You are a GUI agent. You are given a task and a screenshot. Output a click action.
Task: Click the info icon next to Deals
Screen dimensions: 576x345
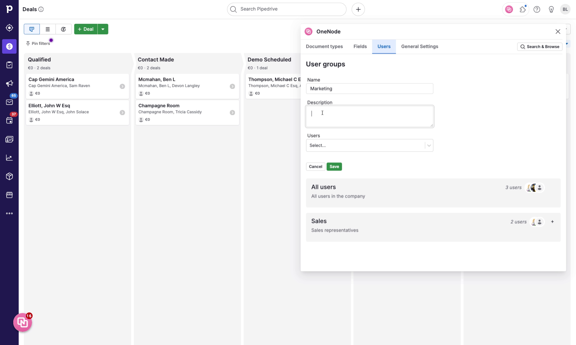click(41, 9)
